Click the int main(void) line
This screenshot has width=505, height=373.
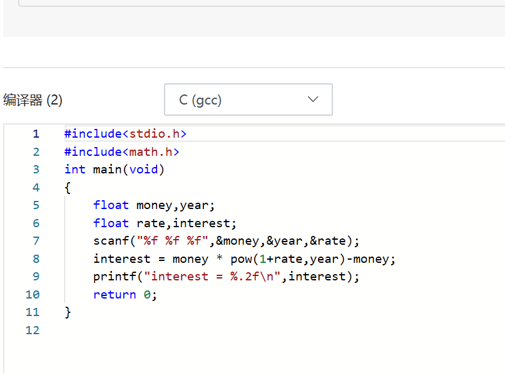[x=115, y=170]
